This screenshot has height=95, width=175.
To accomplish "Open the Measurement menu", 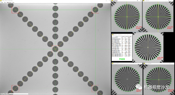I will [x=9, y=2].
